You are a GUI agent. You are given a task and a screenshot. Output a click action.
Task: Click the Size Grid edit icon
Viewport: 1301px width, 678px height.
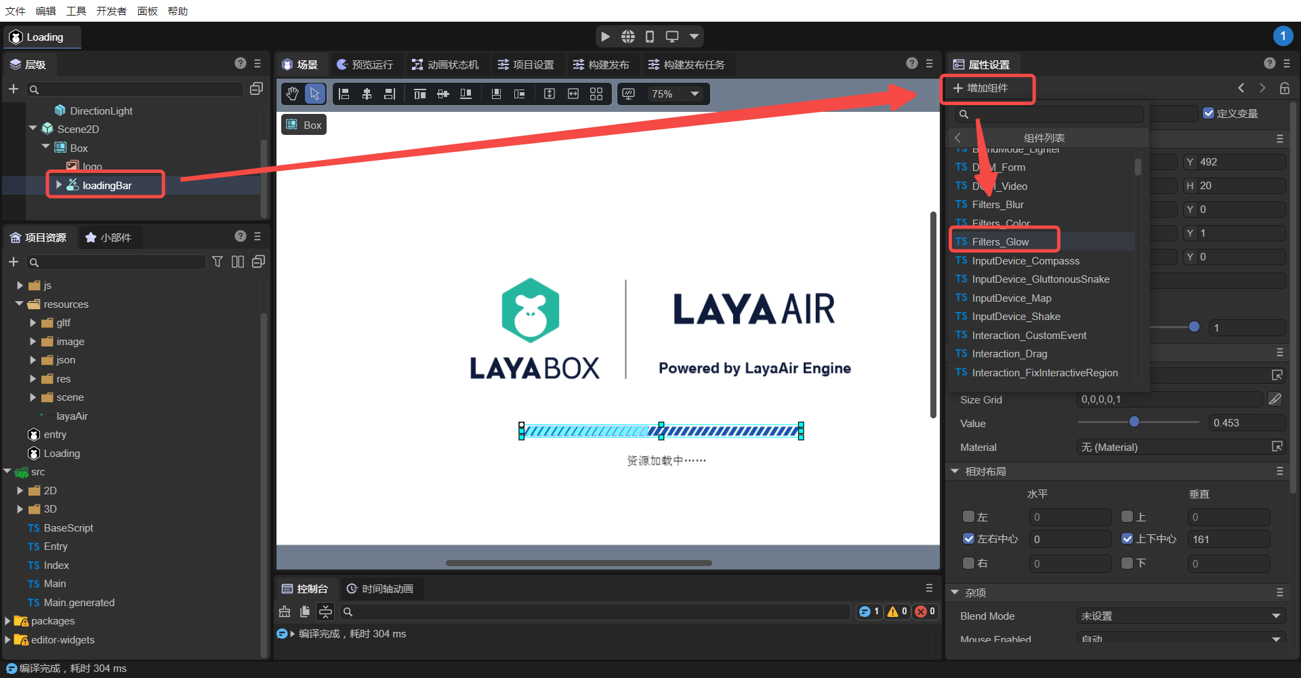click(x=1275, y=399)
